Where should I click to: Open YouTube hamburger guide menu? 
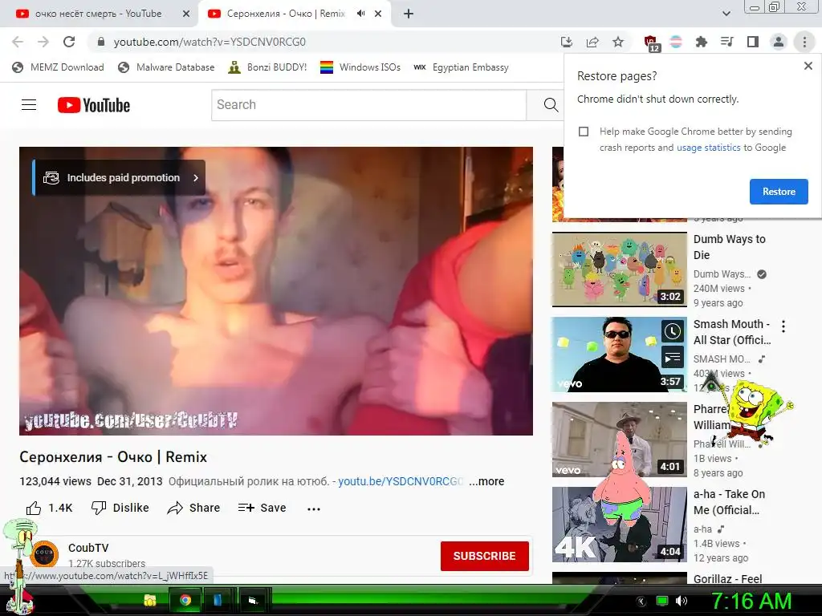[x=29, y=105]
